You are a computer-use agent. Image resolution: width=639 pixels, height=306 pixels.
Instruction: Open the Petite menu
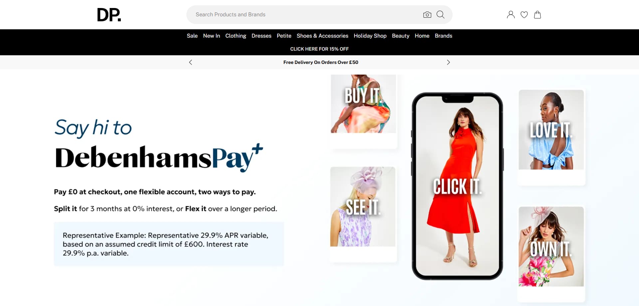284,36
